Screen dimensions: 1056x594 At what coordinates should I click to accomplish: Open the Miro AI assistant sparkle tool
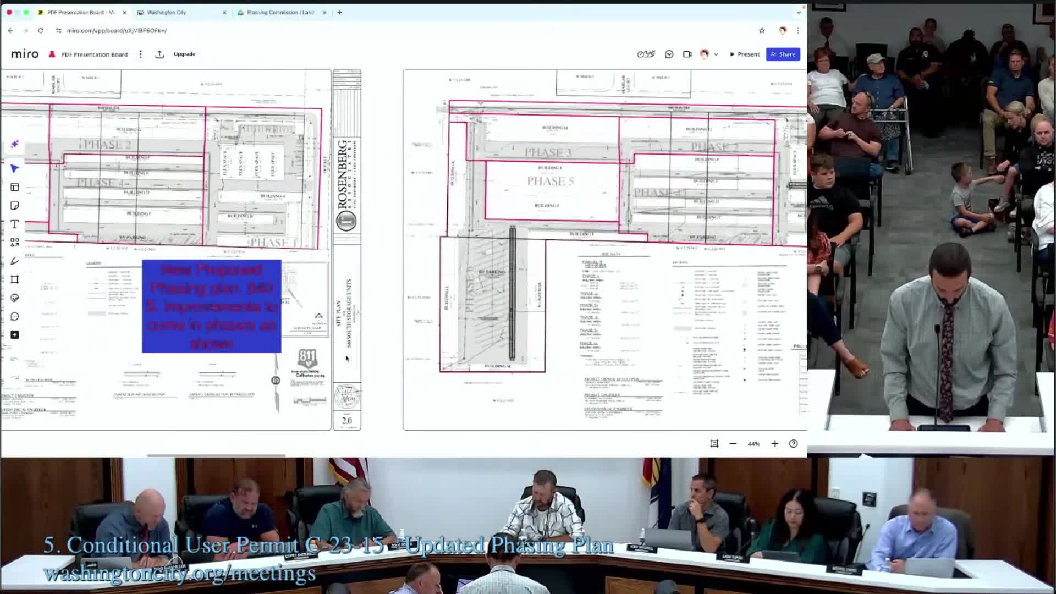(x=15, y=144)
